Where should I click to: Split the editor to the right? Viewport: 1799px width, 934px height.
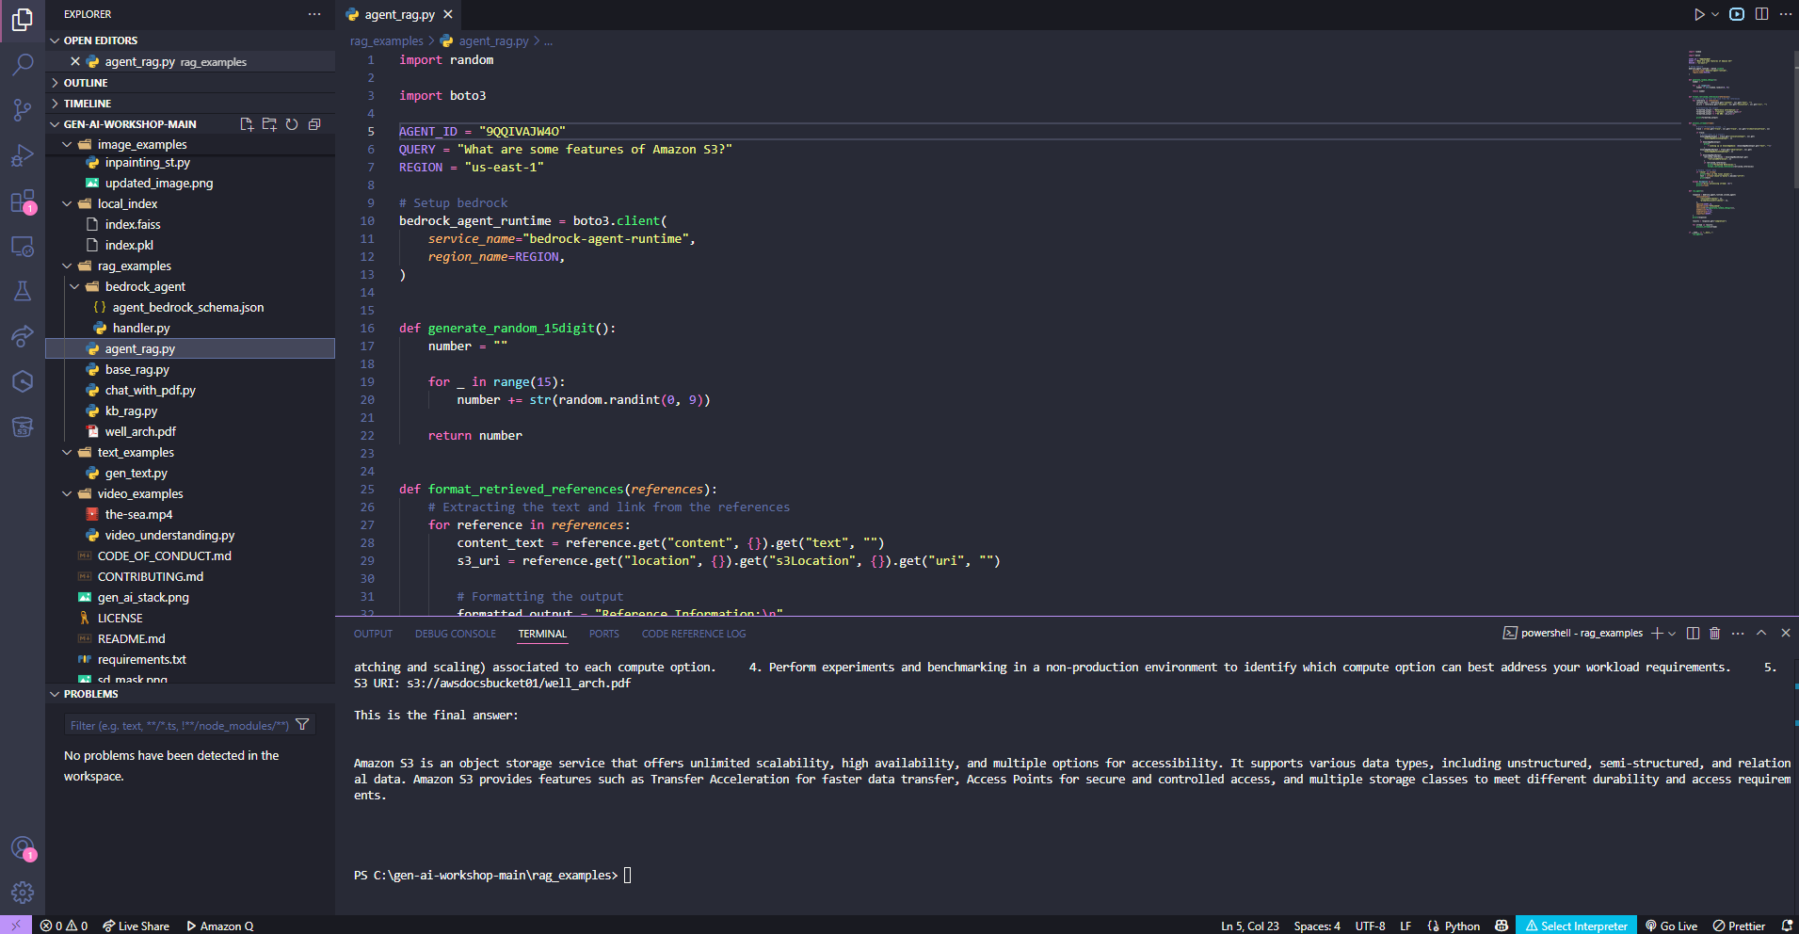(x=1761, y=14)
